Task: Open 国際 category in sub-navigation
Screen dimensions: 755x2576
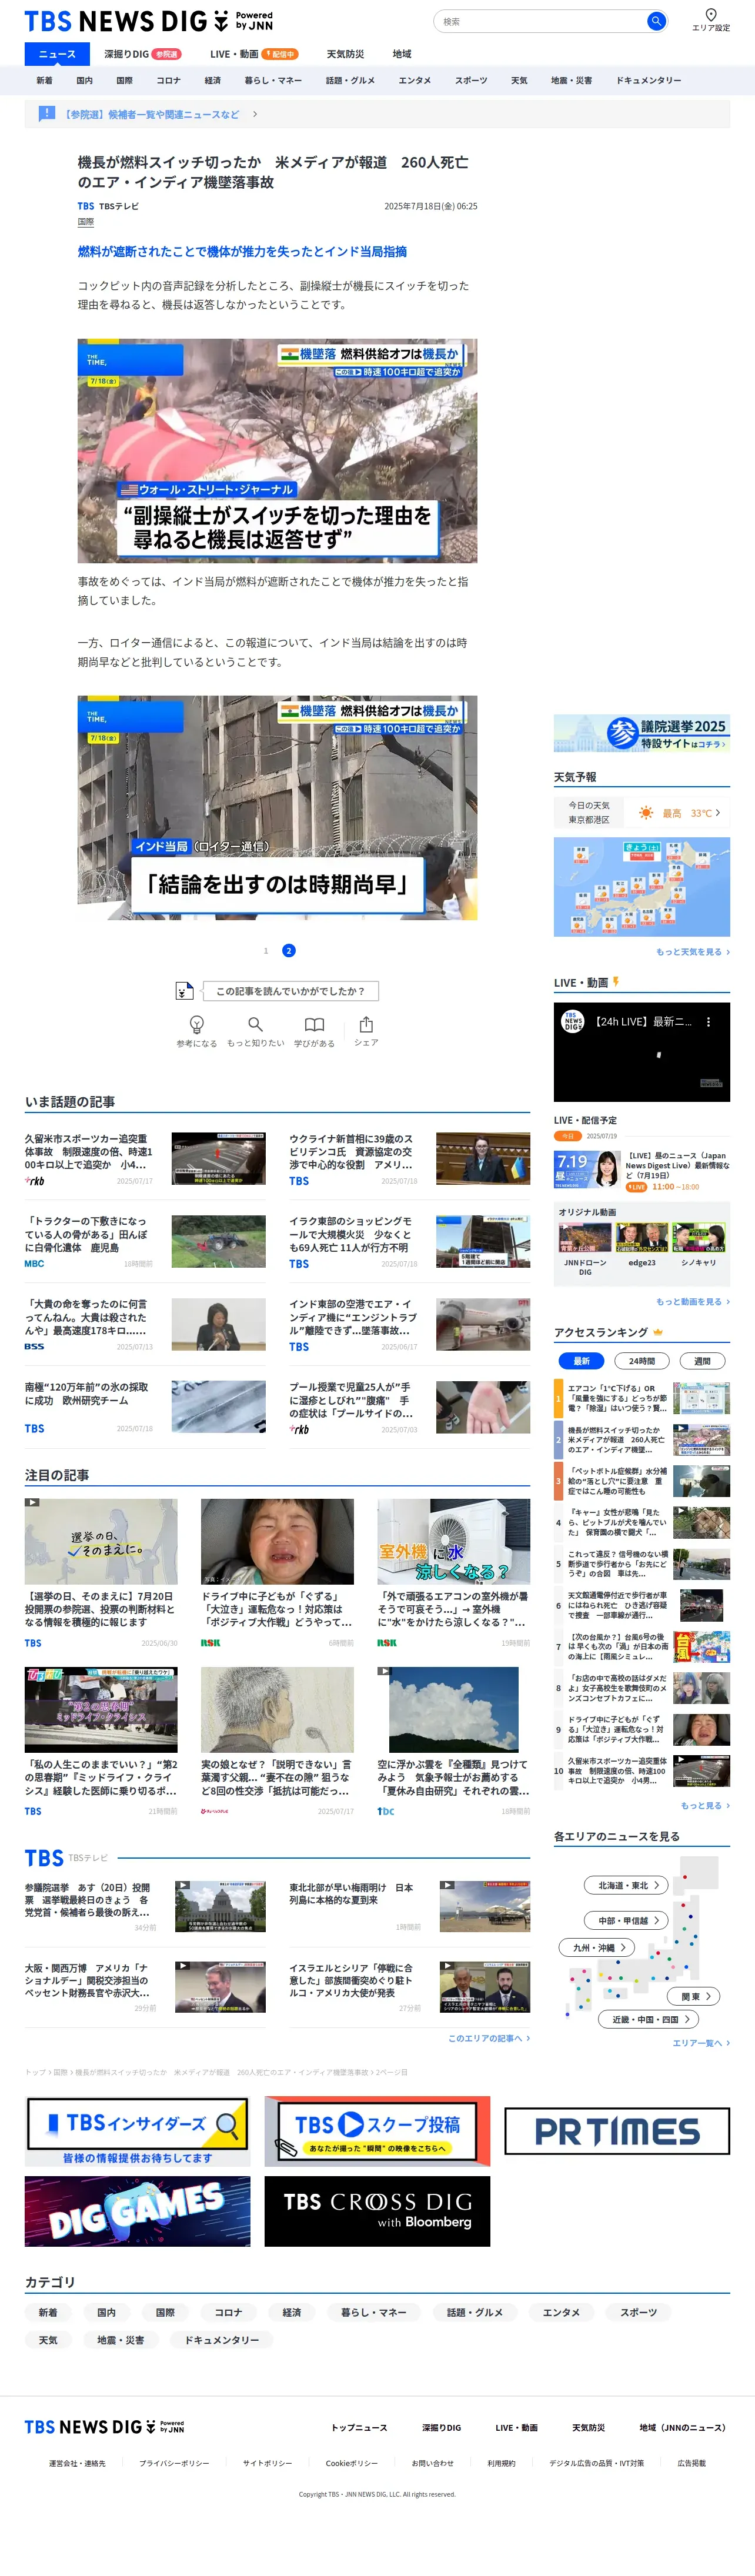Action: click(124, 80)
